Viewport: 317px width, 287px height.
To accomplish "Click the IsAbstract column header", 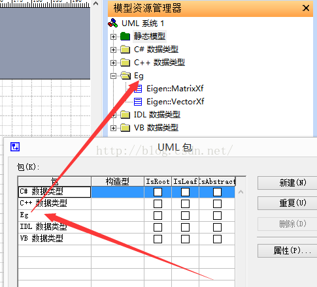I will pos(217,181).
